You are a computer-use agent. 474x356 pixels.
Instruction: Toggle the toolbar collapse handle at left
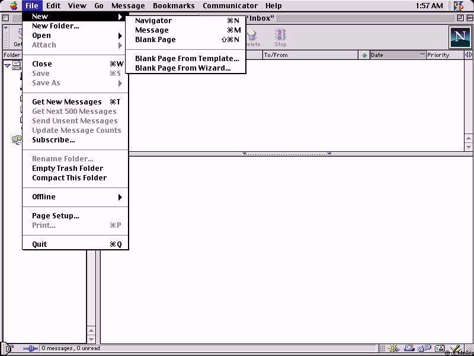click(6, 37)
